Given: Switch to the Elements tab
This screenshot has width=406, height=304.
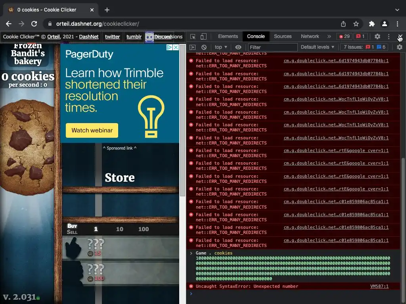Looking at the screenshot, I should (x=228, y=36).
